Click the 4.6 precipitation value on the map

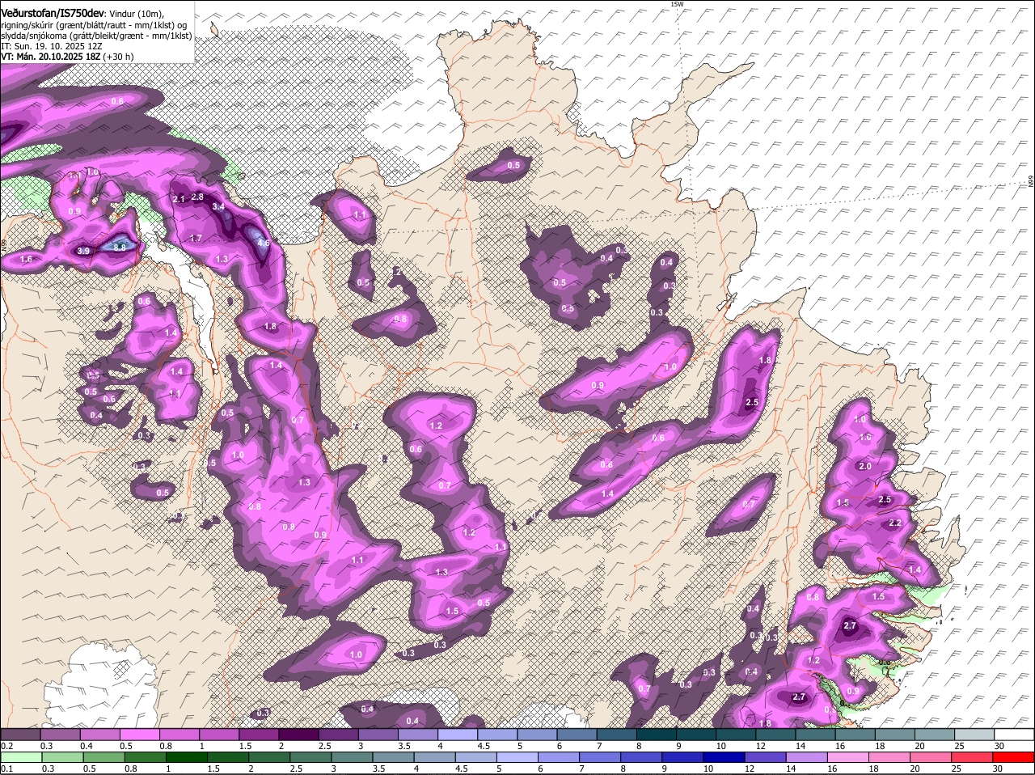pyautogui.click(x=263, y=242)
